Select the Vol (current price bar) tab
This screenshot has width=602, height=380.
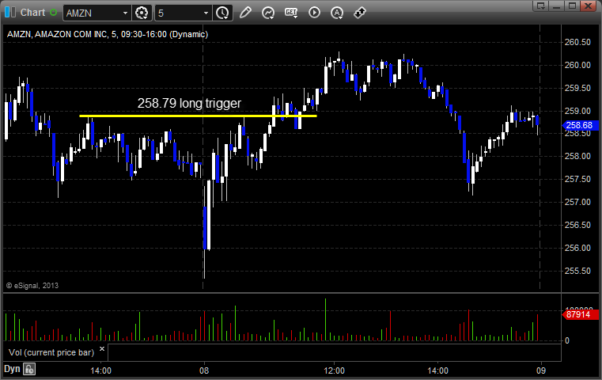click(51, 352)
